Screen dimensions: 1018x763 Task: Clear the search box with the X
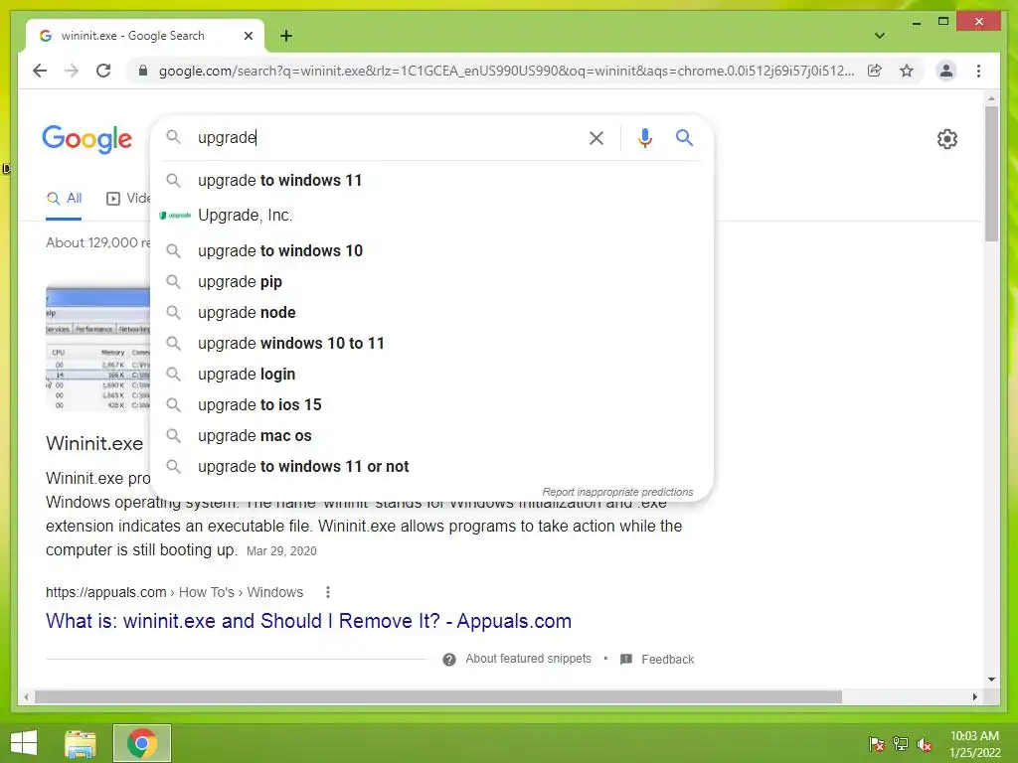coord(596,137)
